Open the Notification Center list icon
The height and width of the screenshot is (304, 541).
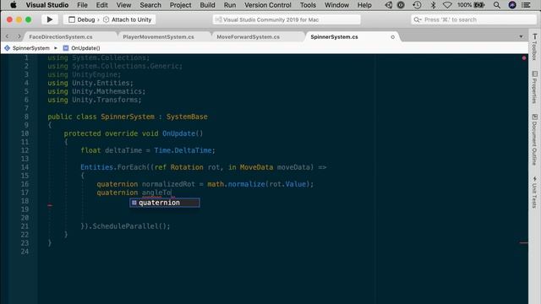(x=526, y=5)
